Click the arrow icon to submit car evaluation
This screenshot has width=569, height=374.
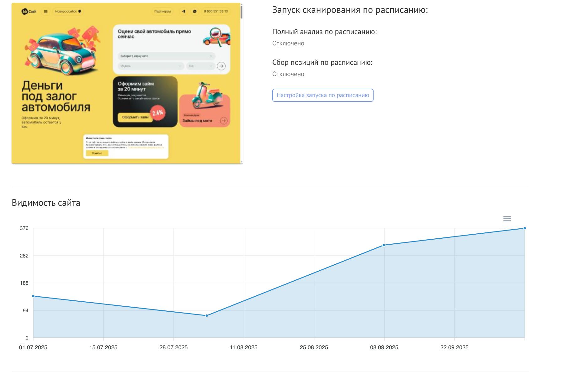click(221, 66)
